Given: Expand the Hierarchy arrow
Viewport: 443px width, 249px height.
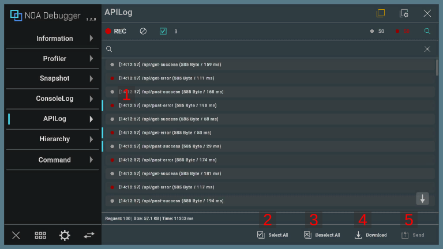Looking at the screenshot, I should click(x=91, y=139).
